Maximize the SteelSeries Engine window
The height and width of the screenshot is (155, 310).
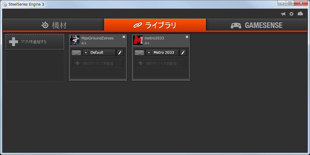tap(290, 3)
